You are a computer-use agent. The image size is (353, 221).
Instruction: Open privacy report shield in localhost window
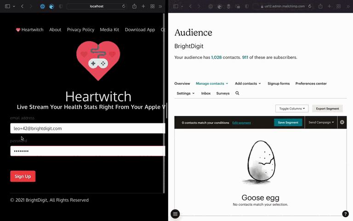tap(61, 6)
